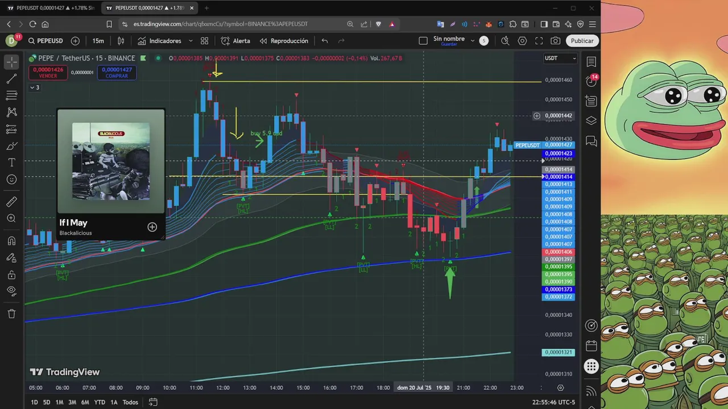Open the USDT currency dropdown
Viewport: 728px width, 409px height.
tap(560, 58)
